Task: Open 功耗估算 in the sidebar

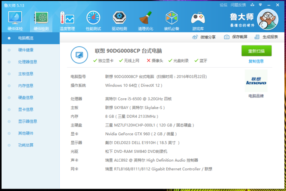Action: click(x=26, y=145)
